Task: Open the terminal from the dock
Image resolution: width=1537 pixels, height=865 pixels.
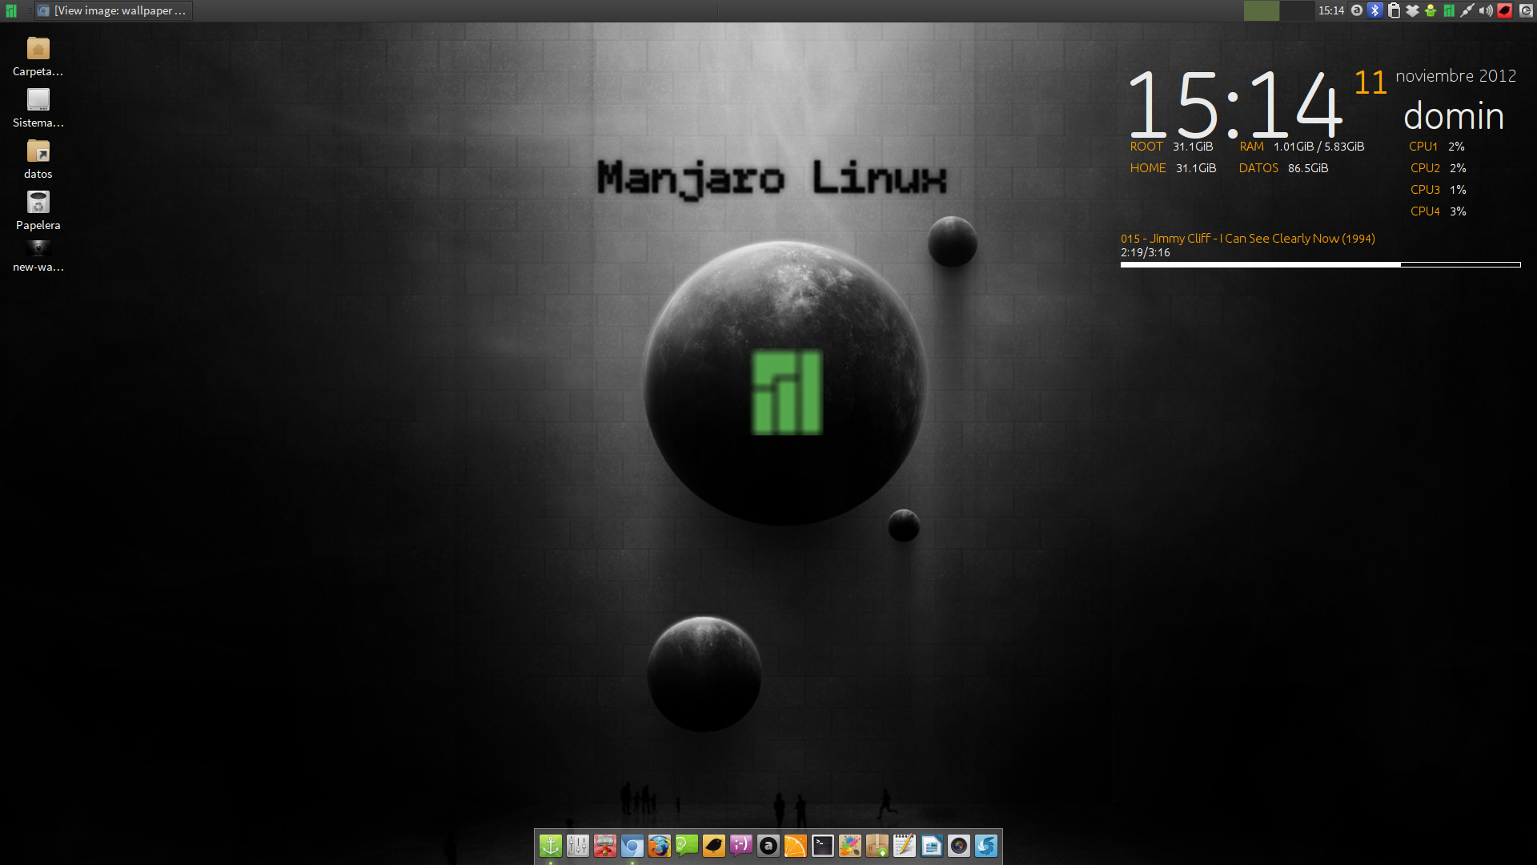Action: coord(823,846)
